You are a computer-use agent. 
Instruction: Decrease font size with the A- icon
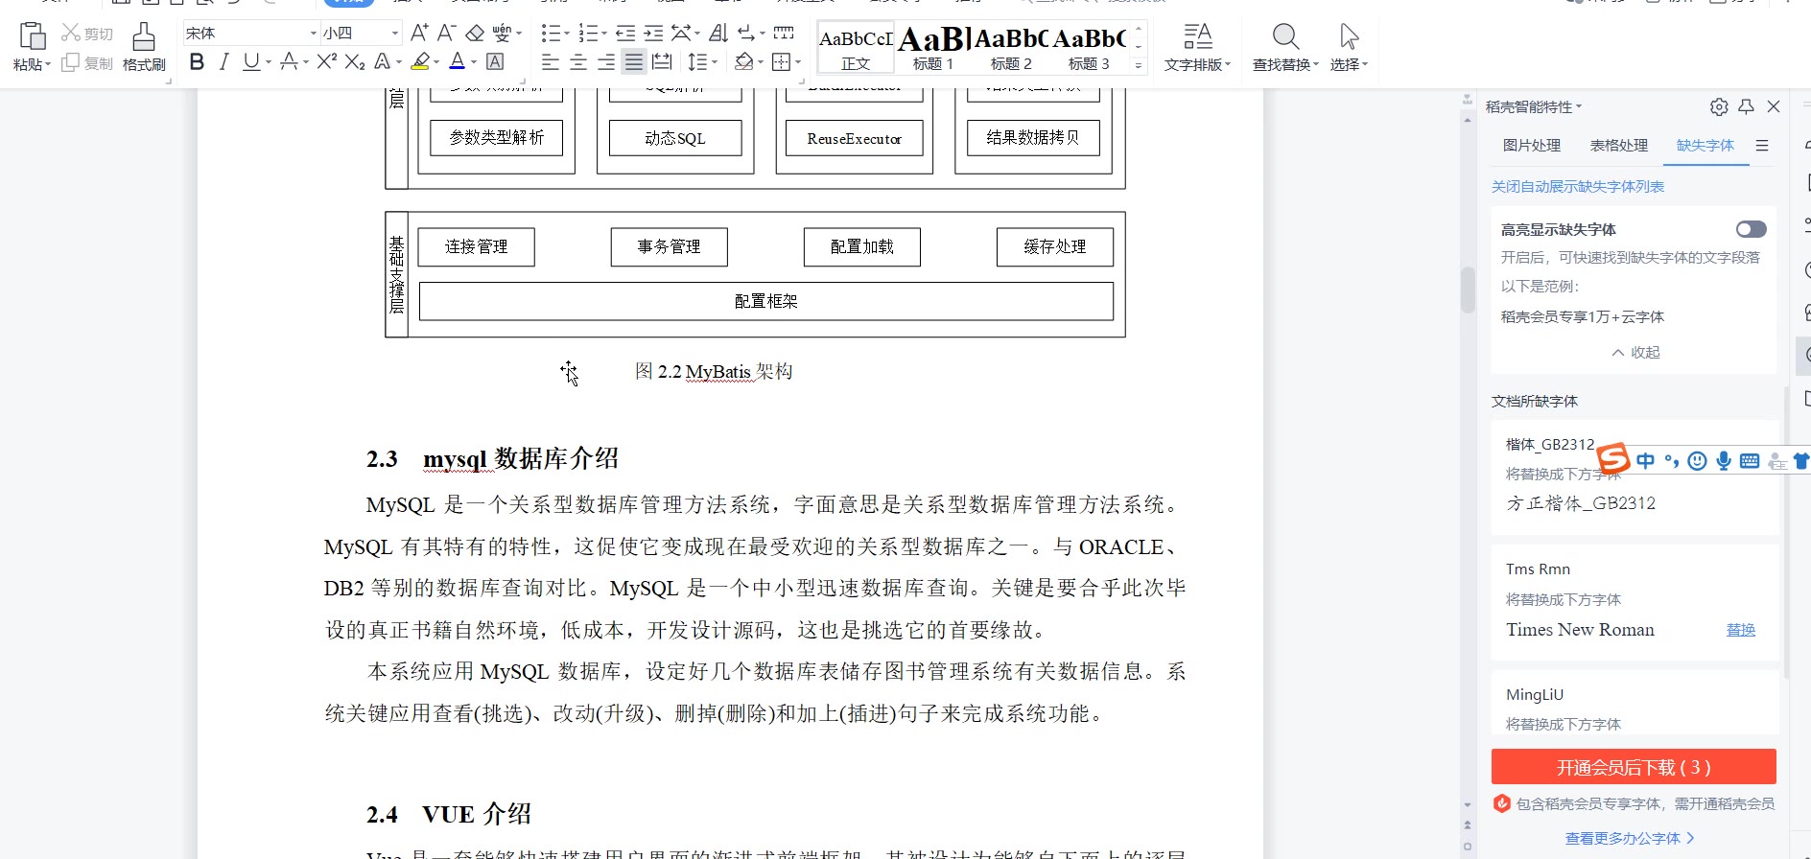tap(446, 33)
